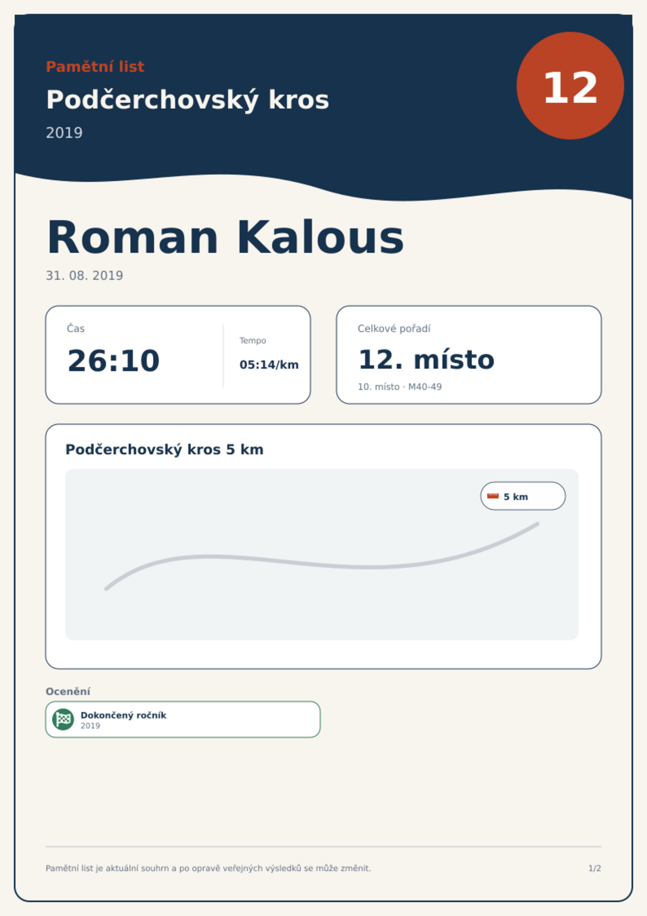Click the Podčerchovský kros event title
The width and height of the screenshot is (647, 916).
[187, 100]
